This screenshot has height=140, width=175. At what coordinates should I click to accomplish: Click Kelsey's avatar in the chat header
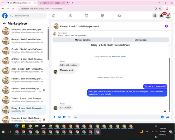click(x=56, y=26)
